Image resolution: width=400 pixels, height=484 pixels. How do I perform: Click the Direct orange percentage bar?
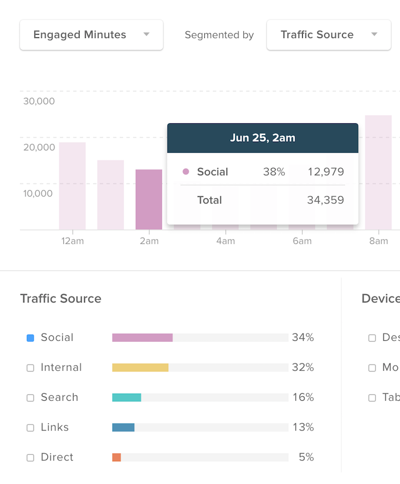coord(117,458)
